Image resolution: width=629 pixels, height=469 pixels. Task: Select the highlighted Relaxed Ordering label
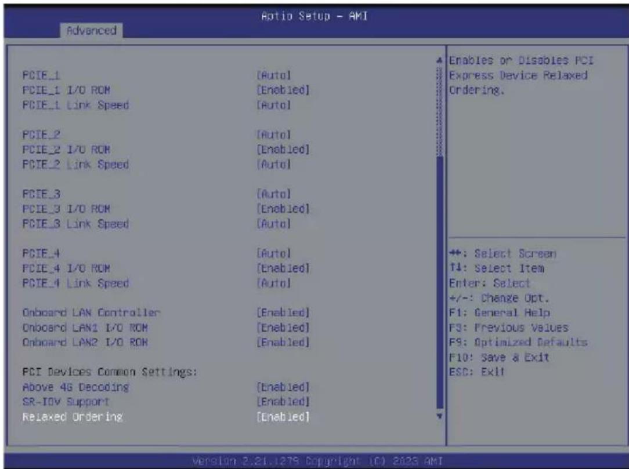click(x=73, y=417)
